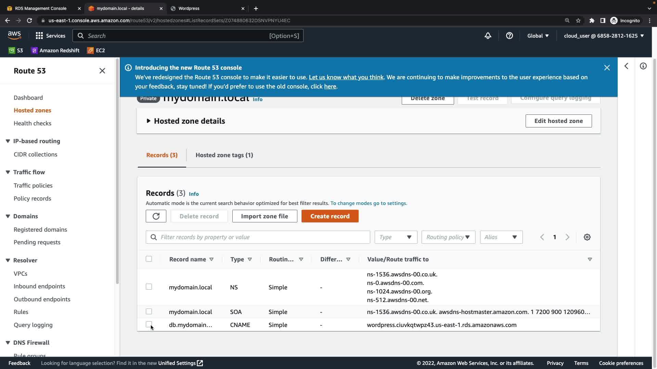The image size is (657, 369).
Task: Open the info panel icon
Action: click(x=643, y=66)
